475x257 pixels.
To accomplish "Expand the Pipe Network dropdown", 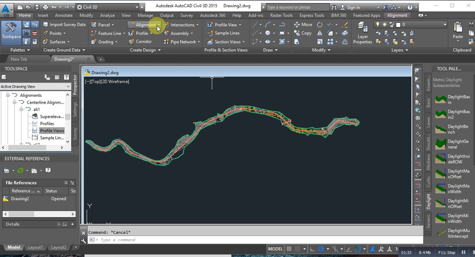I will 199,42.
